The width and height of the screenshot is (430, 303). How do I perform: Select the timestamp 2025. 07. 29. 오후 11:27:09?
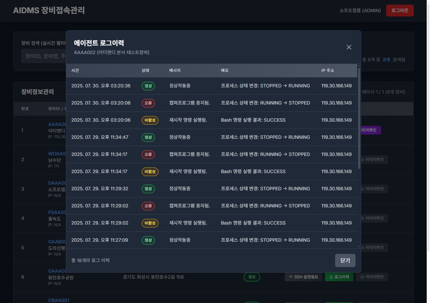coord(100,240)
